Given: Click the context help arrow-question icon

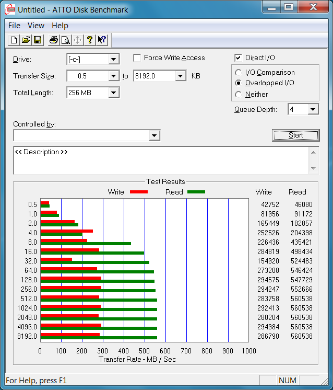Looking at the screenshot, I should point(102,40).
